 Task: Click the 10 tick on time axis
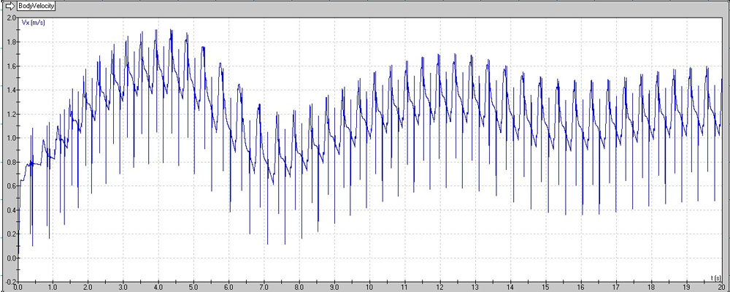tap(369, 288)
